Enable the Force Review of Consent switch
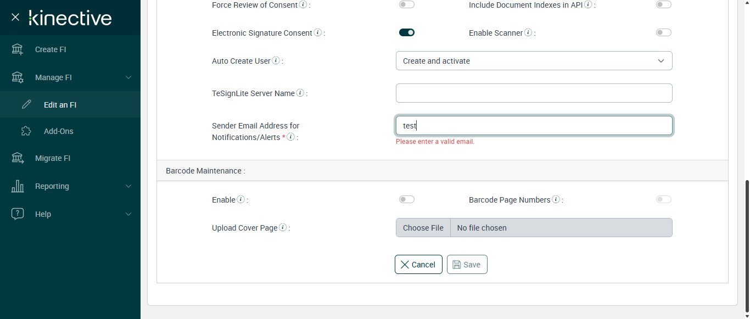 tap(407, 5)
